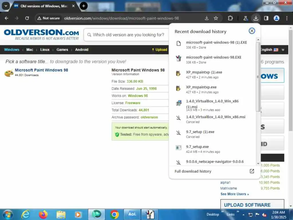Close the Recent download history popup
Viewport: 293px width, 220px height.
coord(252,31)
